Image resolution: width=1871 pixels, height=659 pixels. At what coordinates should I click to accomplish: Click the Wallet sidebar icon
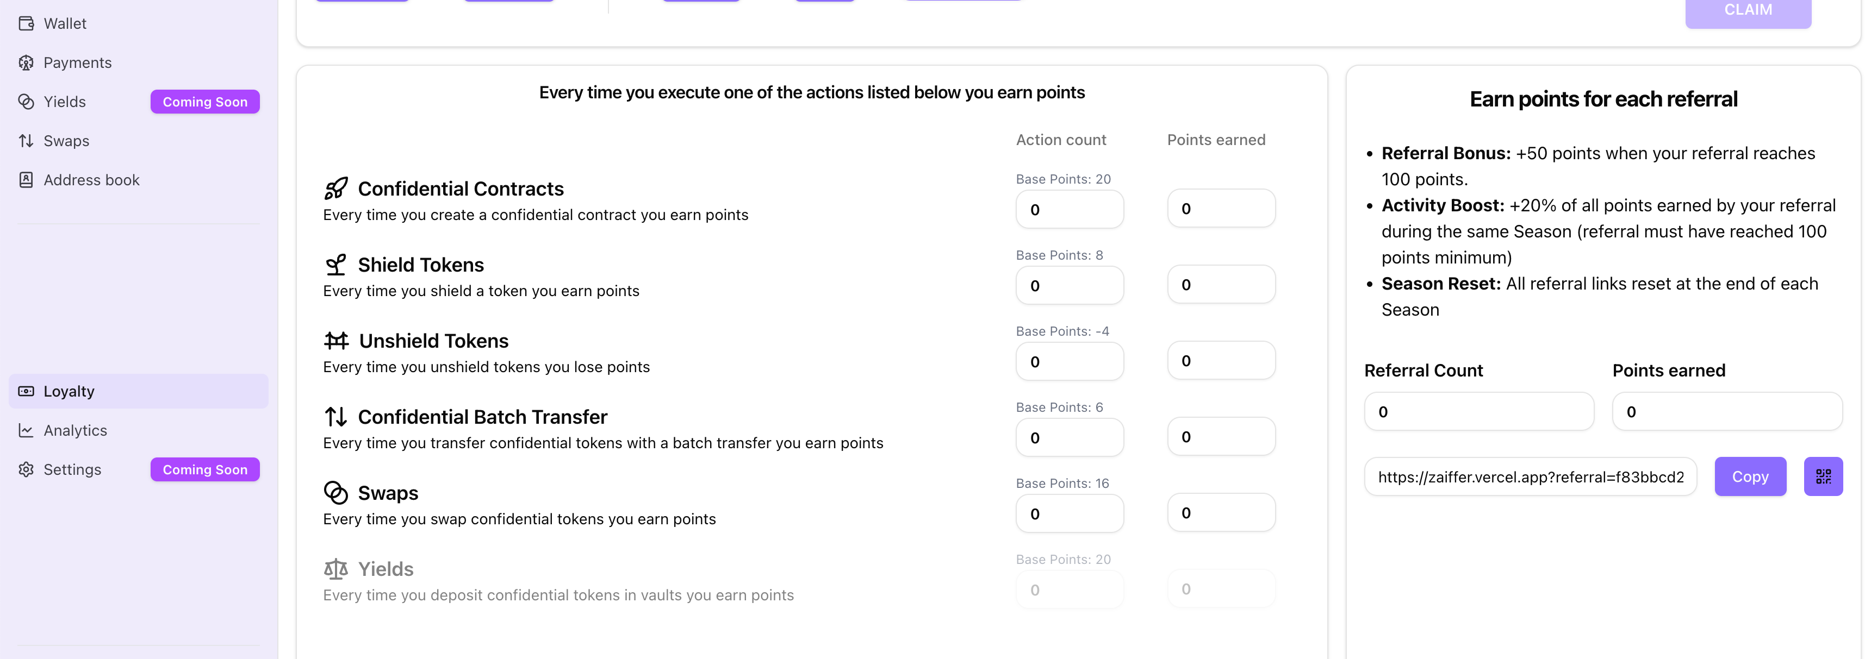(x=26, y=23)
